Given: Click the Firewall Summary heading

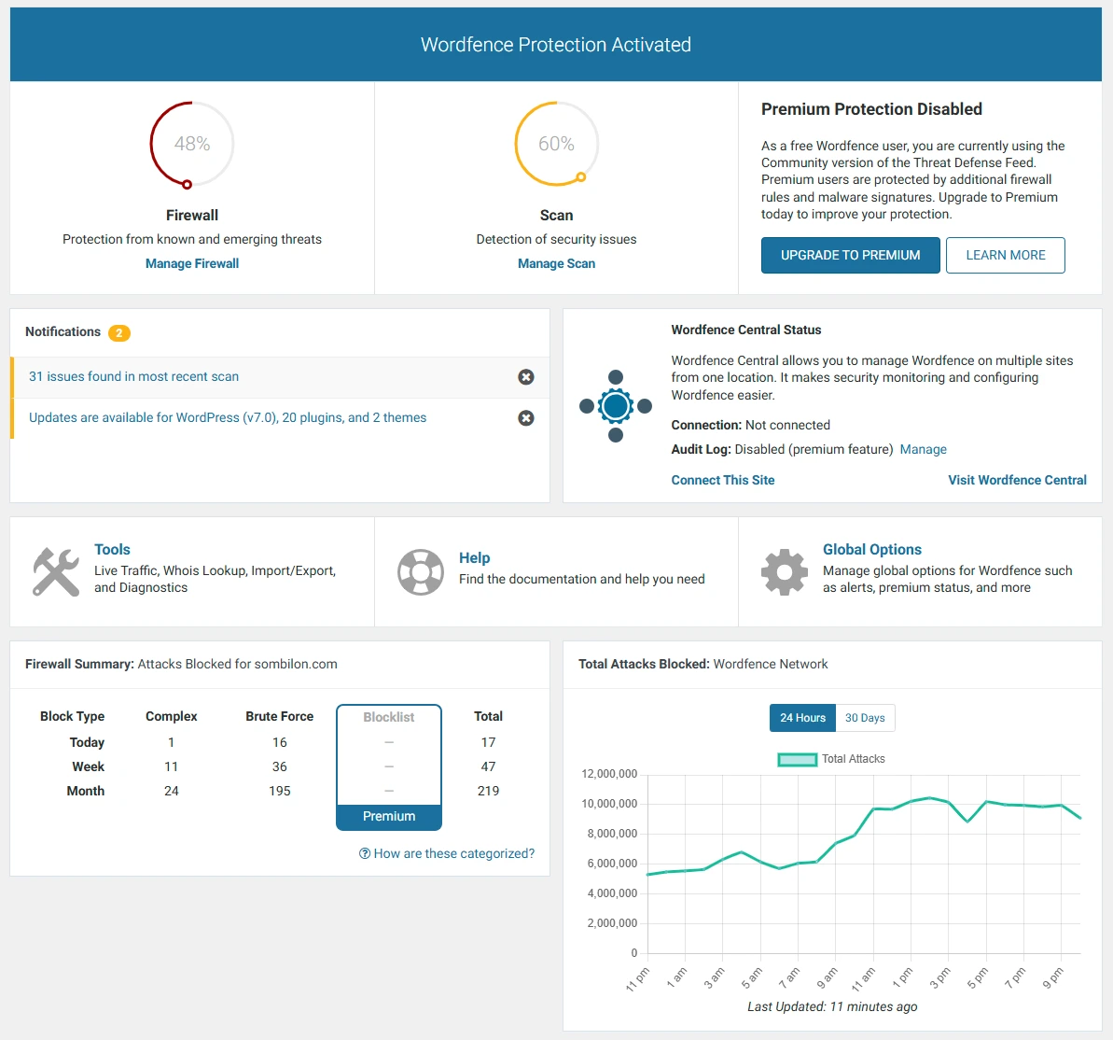Looking at the screenshot, I should tap(181, 664).
